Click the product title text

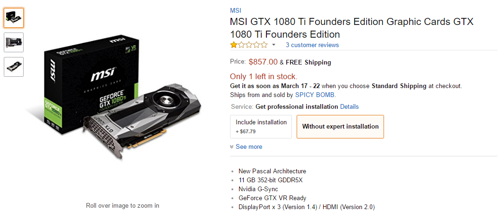point(351,28)
